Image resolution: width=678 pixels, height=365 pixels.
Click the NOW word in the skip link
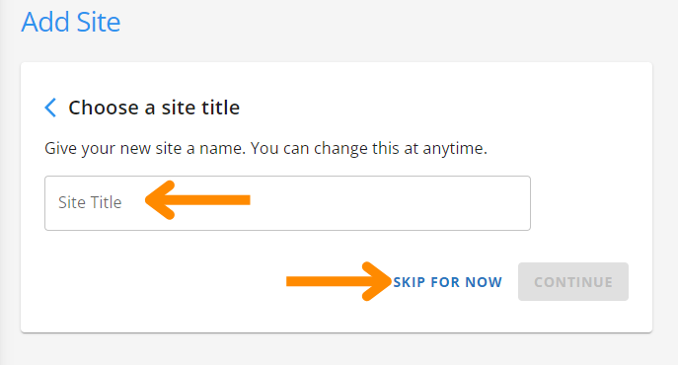(x=484, y=282)
